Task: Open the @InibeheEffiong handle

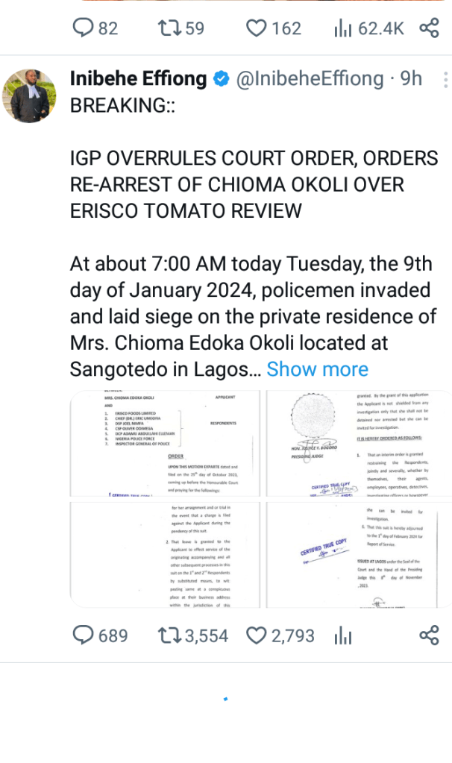Action: 310,78
